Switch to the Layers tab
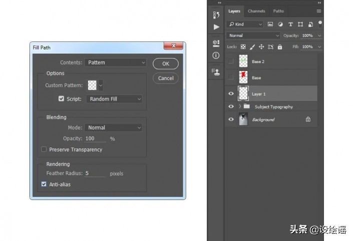 234,11
